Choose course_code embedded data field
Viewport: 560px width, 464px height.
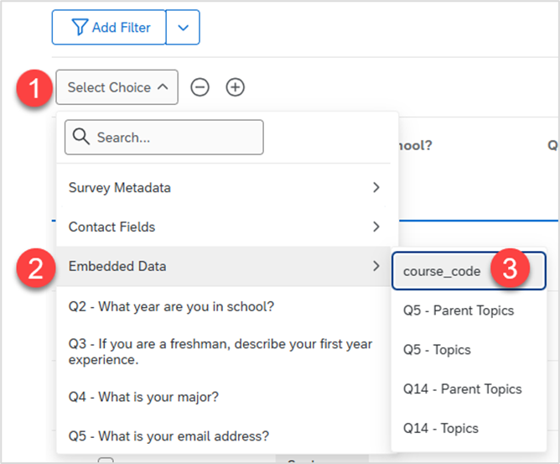469,271
